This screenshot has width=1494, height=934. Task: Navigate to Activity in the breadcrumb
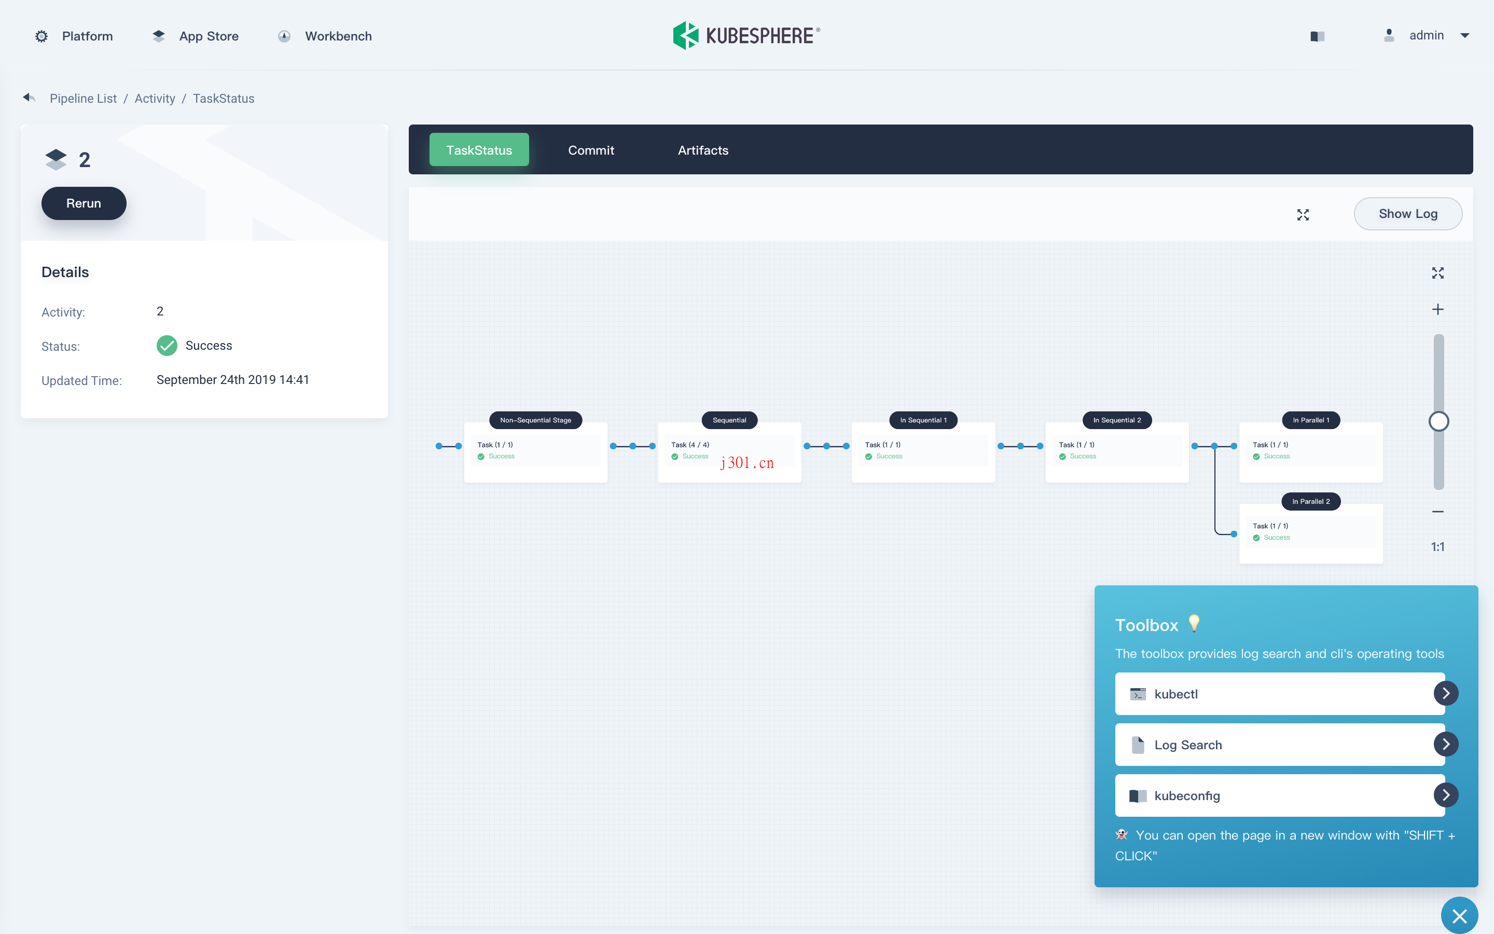click(155, 98)
